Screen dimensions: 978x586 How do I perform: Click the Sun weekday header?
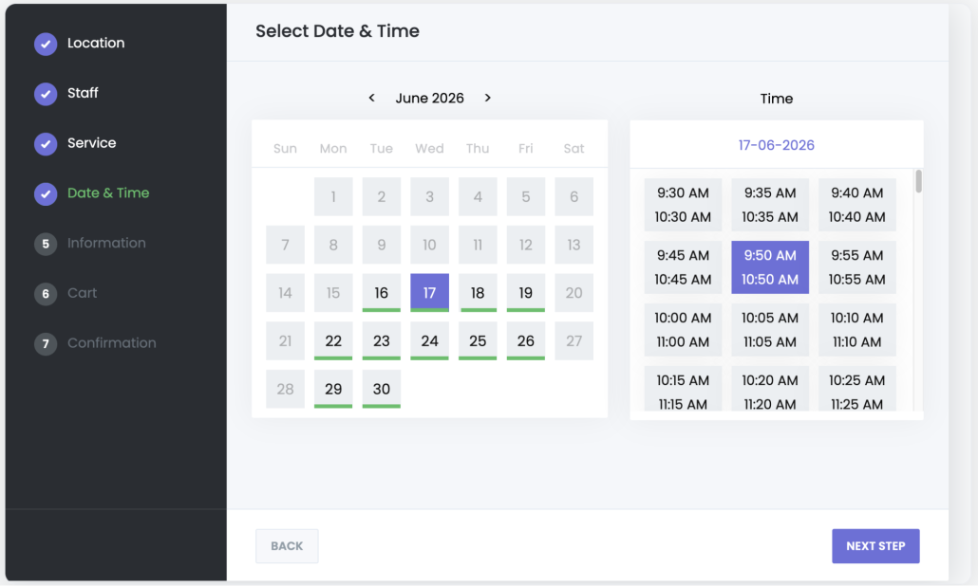pos(285,148)
